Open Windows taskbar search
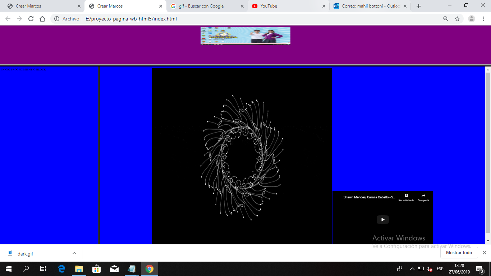 click(x=26, y=269)
